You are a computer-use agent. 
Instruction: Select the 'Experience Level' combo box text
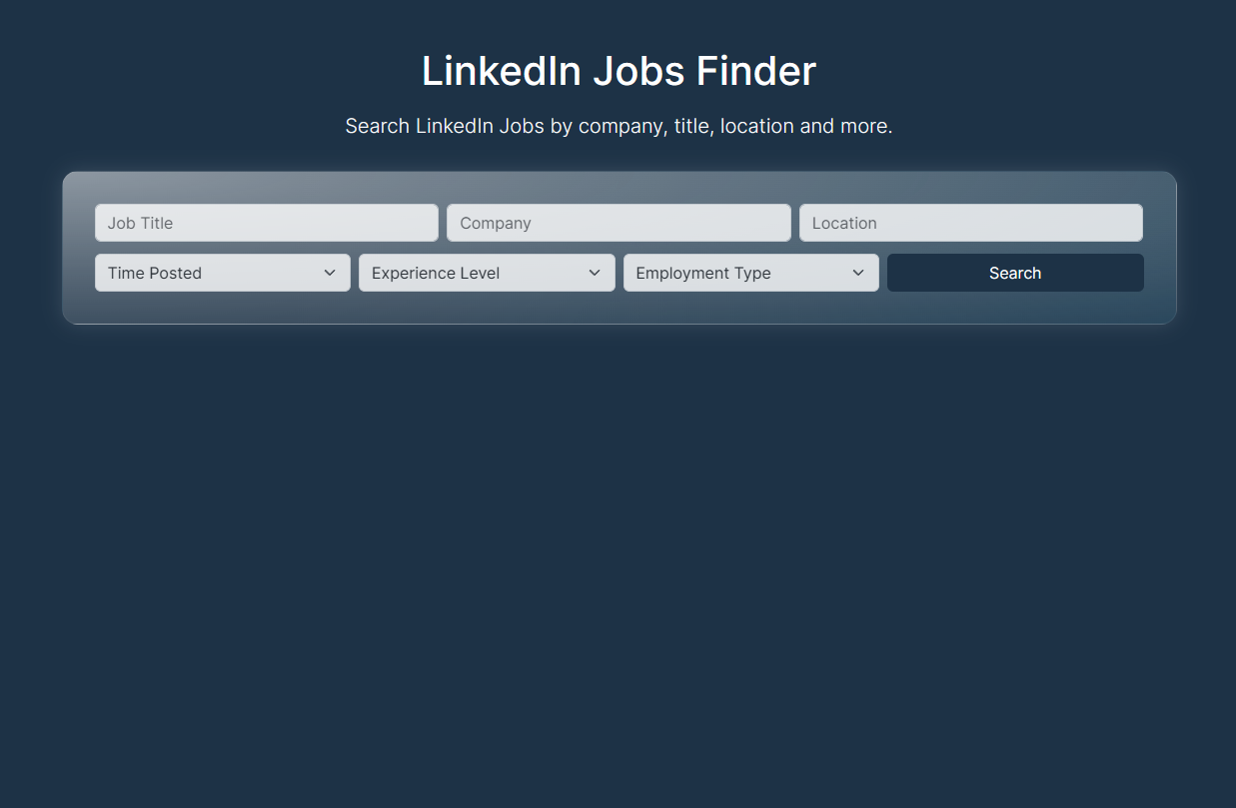point(436,273)
